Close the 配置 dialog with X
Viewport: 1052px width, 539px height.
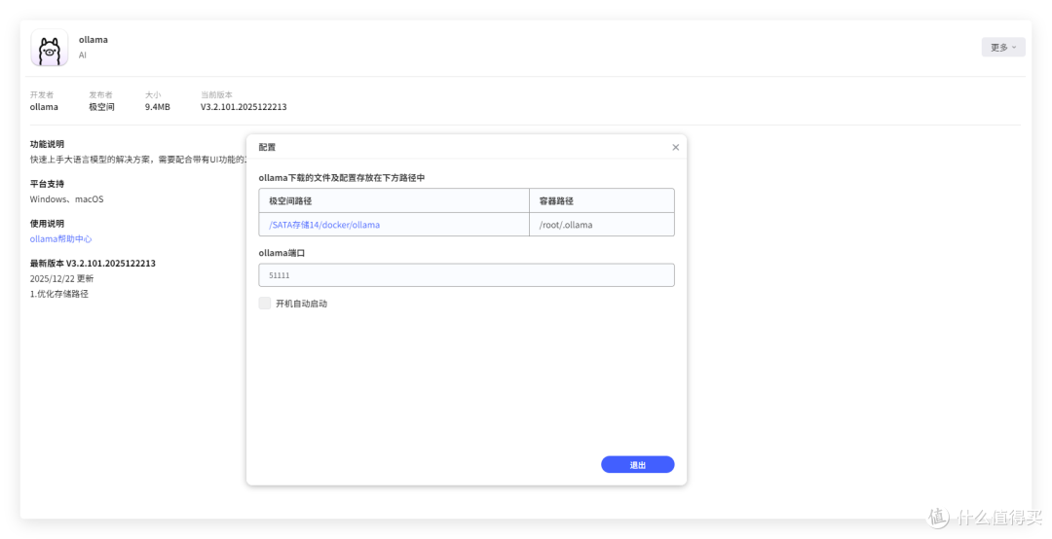pos(676,148)
